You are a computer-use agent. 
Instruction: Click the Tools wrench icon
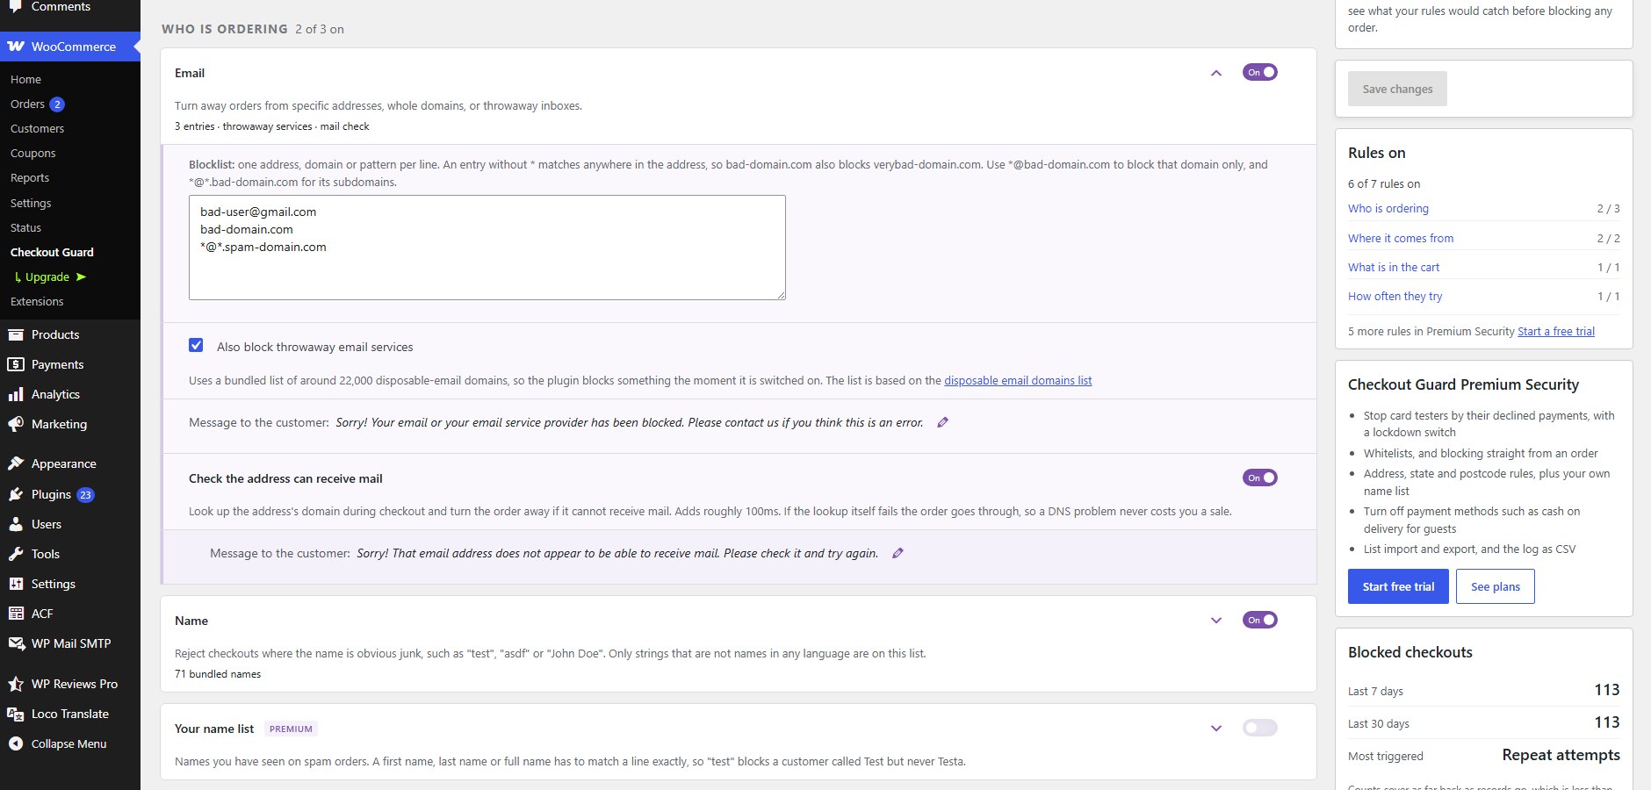pyautogui.click(x=16, y=554)
